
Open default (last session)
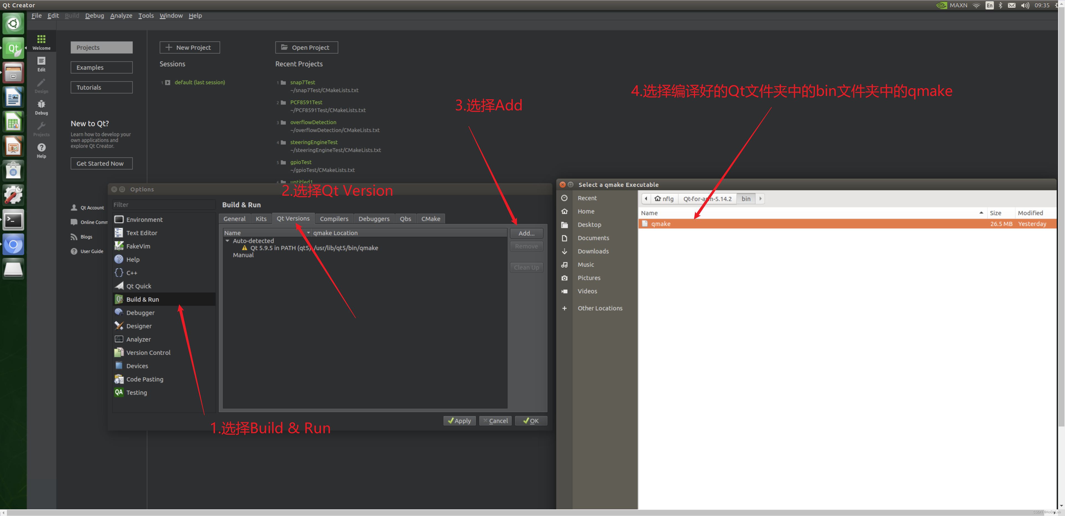click(200, 82)
